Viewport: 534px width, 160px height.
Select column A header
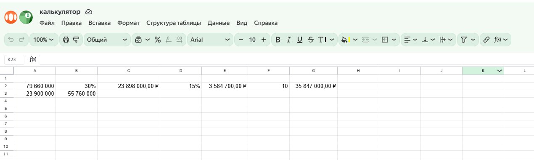34,71
